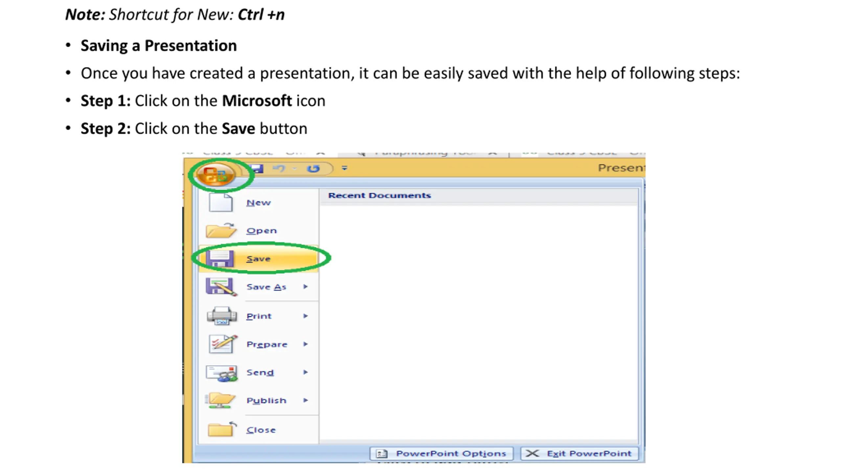Choose Close from the Office menu

pyautogui.click(x=258, y=430)
